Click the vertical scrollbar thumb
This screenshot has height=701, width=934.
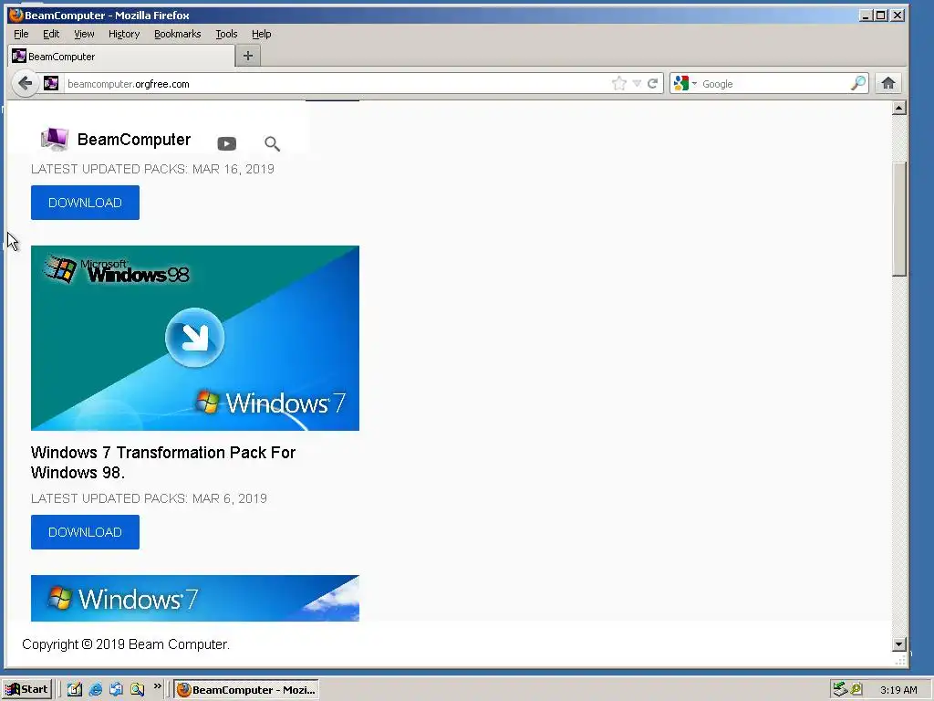[899, 218]
